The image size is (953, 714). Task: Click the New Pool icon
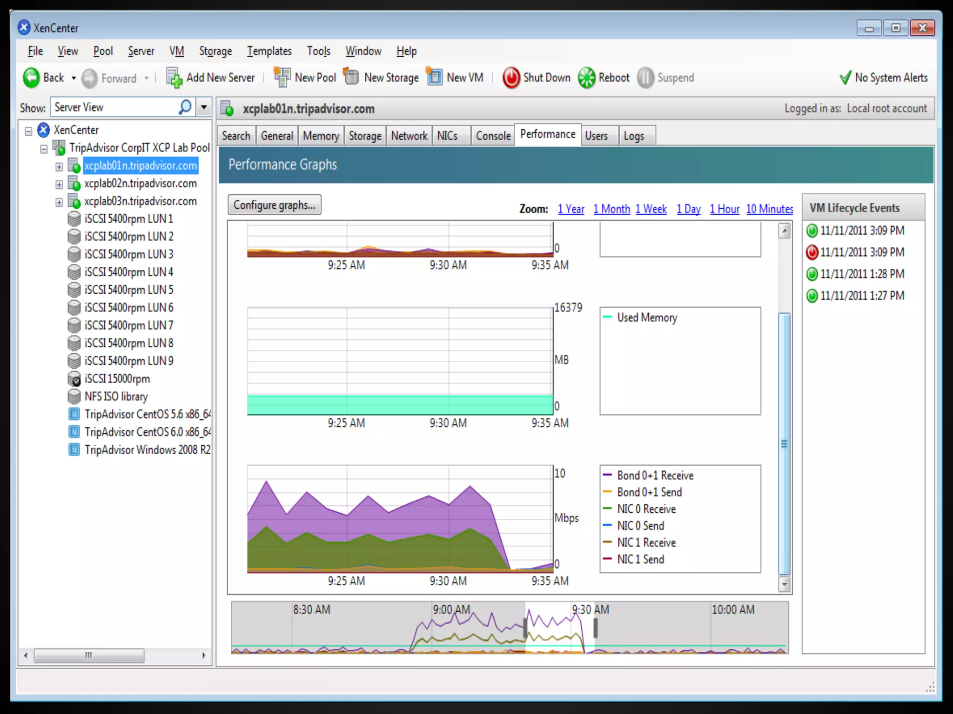(x=282, y=77)
